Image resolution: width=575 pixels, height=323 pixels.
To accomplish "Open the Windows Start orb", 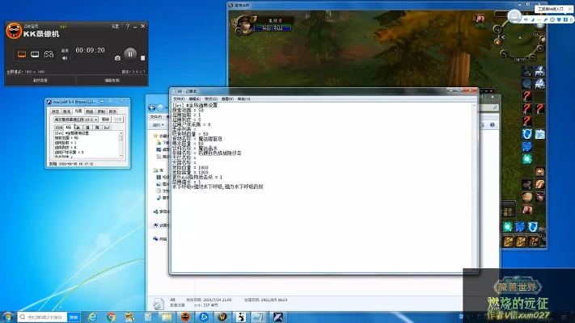I will tap(7, 317).
